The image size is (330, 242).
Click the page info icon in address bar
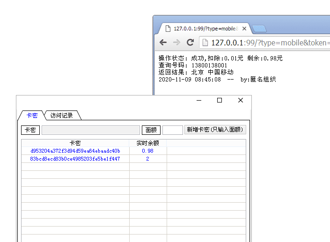205,43
